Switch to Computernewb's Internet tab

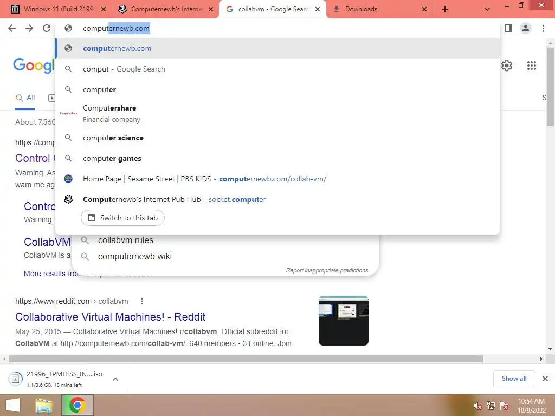click(x=167, y=9)
